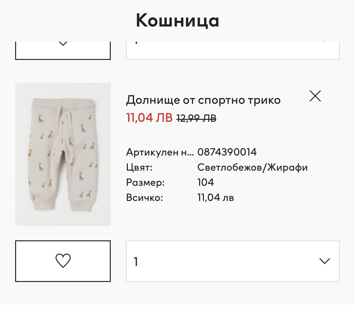
Task: Select the article number 0874390014
Action: pyautogui.click(x=227, y=152)
